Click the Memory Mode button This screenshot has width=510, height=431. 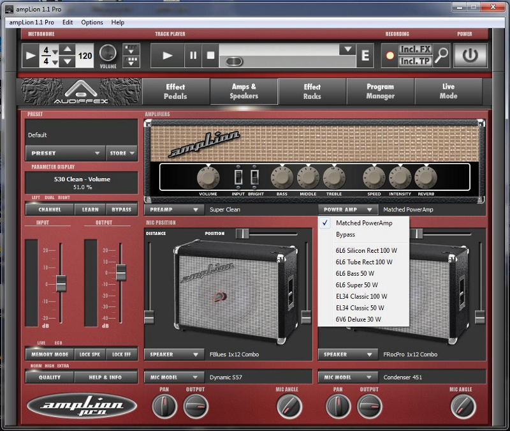click(x=50, y=354)
